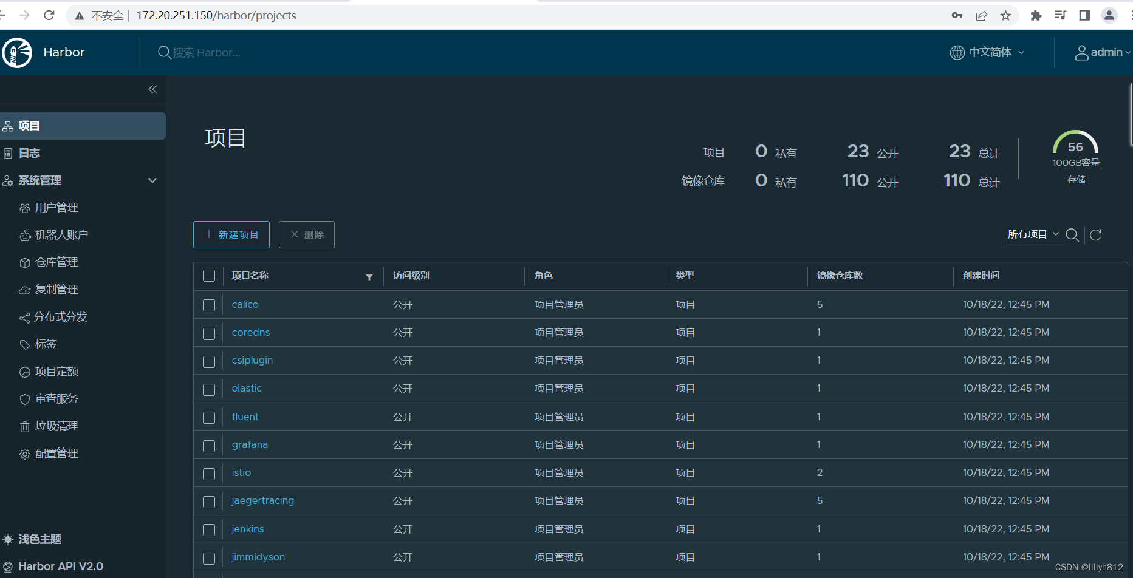The height and width of the screenshot is (578, 1133).
Task: Check the elastic project row
Action: click(209, 389)
